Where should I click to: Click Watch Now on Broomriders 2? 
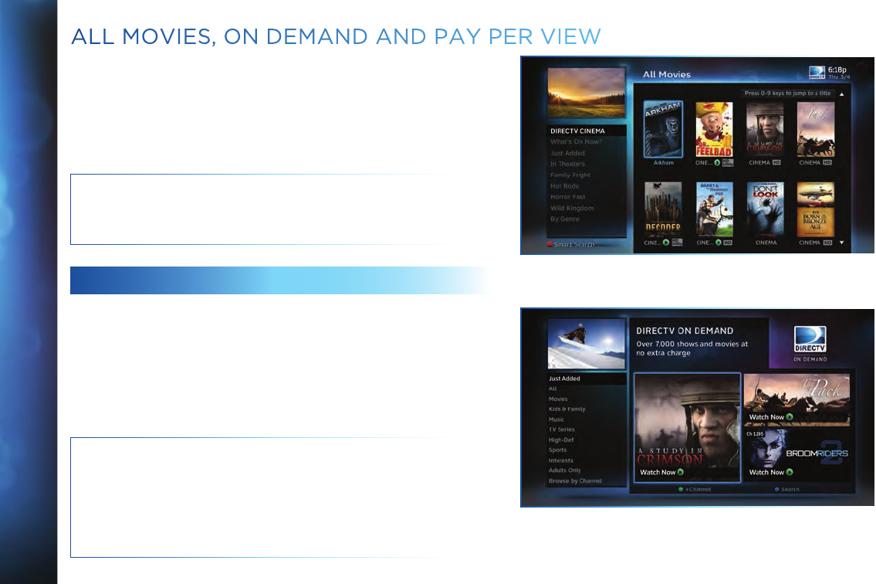point(771,472)
